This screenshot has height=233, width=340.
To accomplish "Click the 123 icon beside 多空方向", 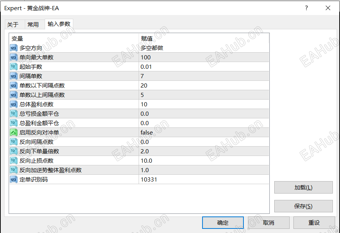I will [x=14, y=48].
